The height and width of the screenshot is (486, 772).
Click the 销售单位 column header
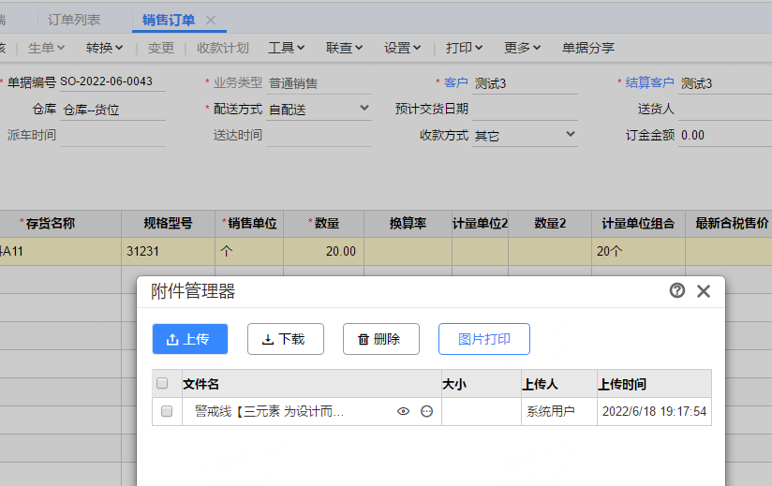249,224
